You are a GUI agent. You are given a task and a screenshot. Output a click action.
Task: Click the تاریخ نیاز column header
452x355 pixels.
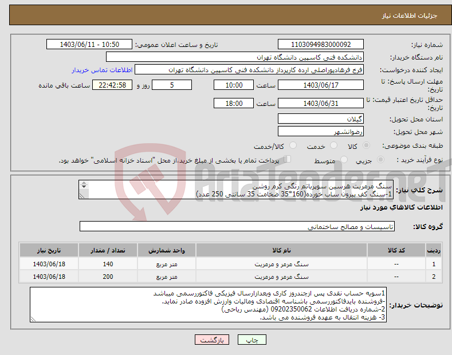tap(49, 250)
